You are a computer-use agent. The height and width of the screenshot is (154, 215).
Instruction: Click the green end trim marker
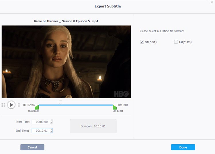[115, 107]
